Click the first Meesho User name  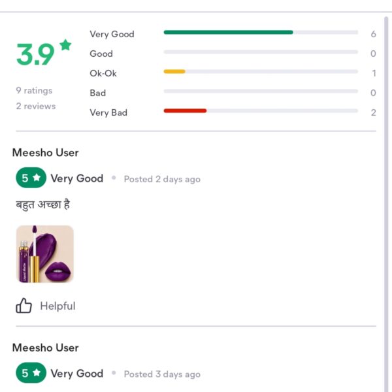coord(46,152)
